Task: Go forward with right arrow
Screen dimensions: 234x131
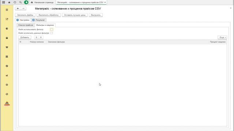Action: click(x=23, y=8)
